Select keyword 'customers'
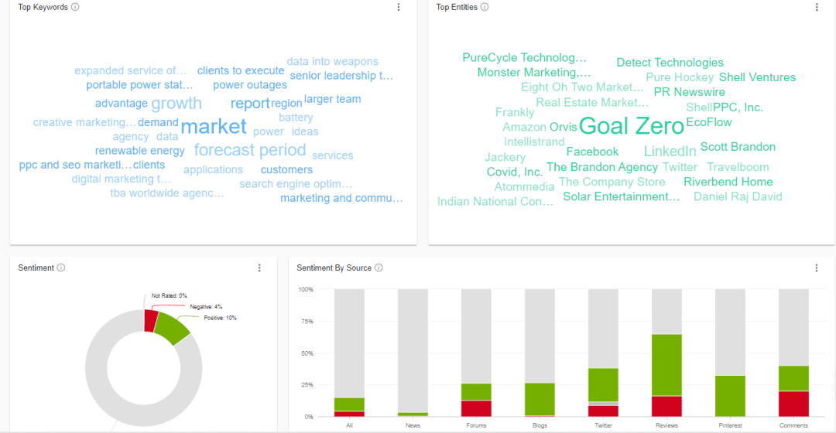The image size is (836, 433). [286, 170]
